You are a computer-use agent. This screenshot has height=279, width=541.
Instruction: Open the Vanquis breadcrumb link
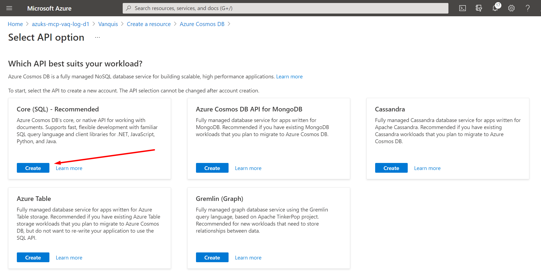[x=108, y=24]
